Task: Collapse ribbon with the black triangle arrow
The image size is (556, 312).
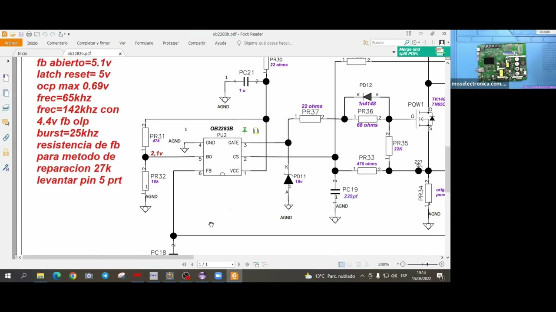Action: [x=394, y=52]
